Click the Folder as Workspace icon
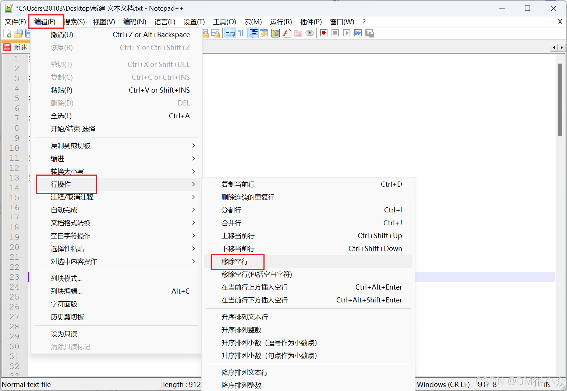Screen dimensions: 567x391 298,33
